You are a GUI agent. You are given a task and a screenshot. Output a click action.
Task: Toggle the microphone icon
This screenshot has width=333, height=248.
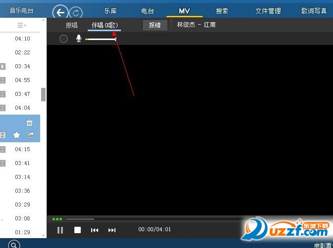pos(79,39)
